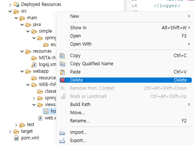This screenshot has width=194, height=145.
Task: Click the Deployed Resources globe folder icon
Action: click(16, 4)
